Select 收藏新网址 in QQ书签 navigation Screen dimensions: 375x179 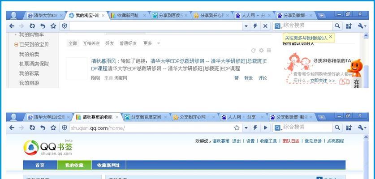[109, 165]
